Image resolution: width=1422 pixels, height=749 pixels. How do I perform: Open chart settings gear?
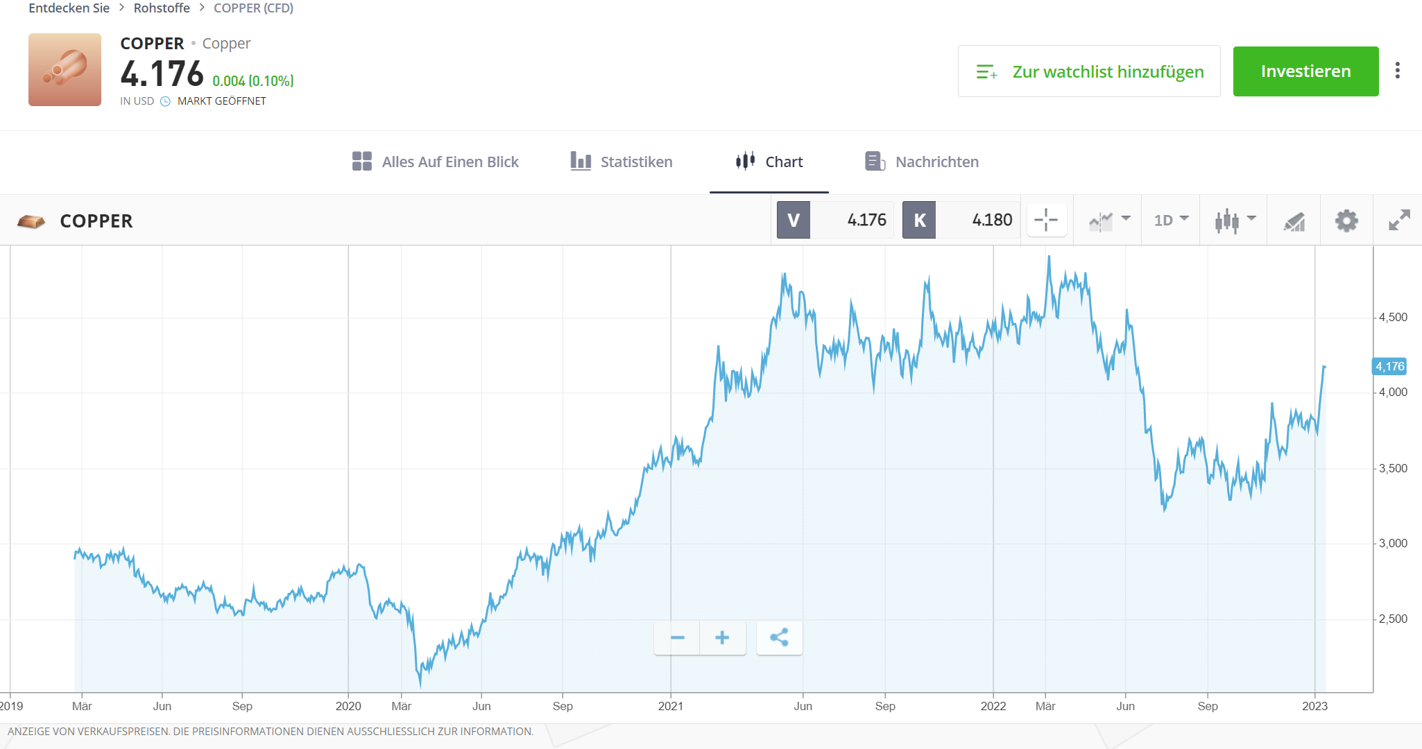(x=1346, y=221)
